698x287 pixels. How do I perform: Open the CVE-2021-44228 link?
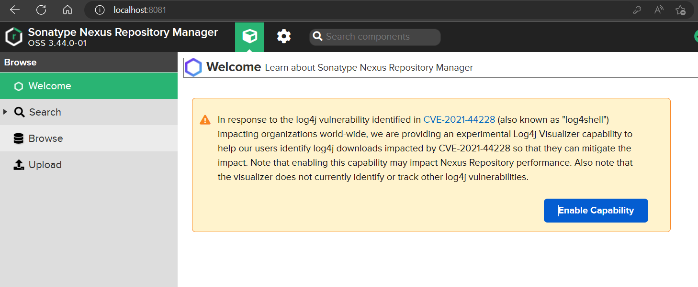pos(459,119)
